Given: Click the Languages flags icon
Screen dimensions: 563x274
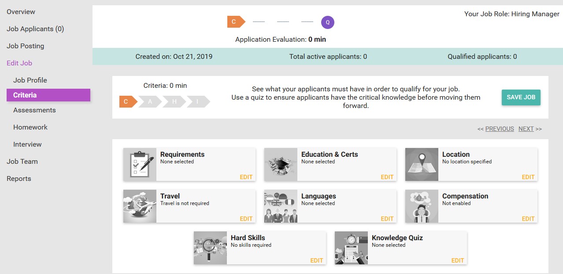Looking at the screenshot, I should 281,206.
